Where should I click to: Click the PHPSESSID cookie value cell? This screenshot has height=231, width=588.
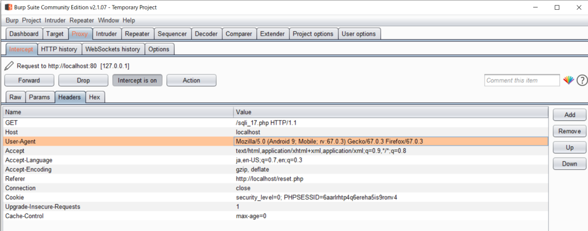pos(391,197)
